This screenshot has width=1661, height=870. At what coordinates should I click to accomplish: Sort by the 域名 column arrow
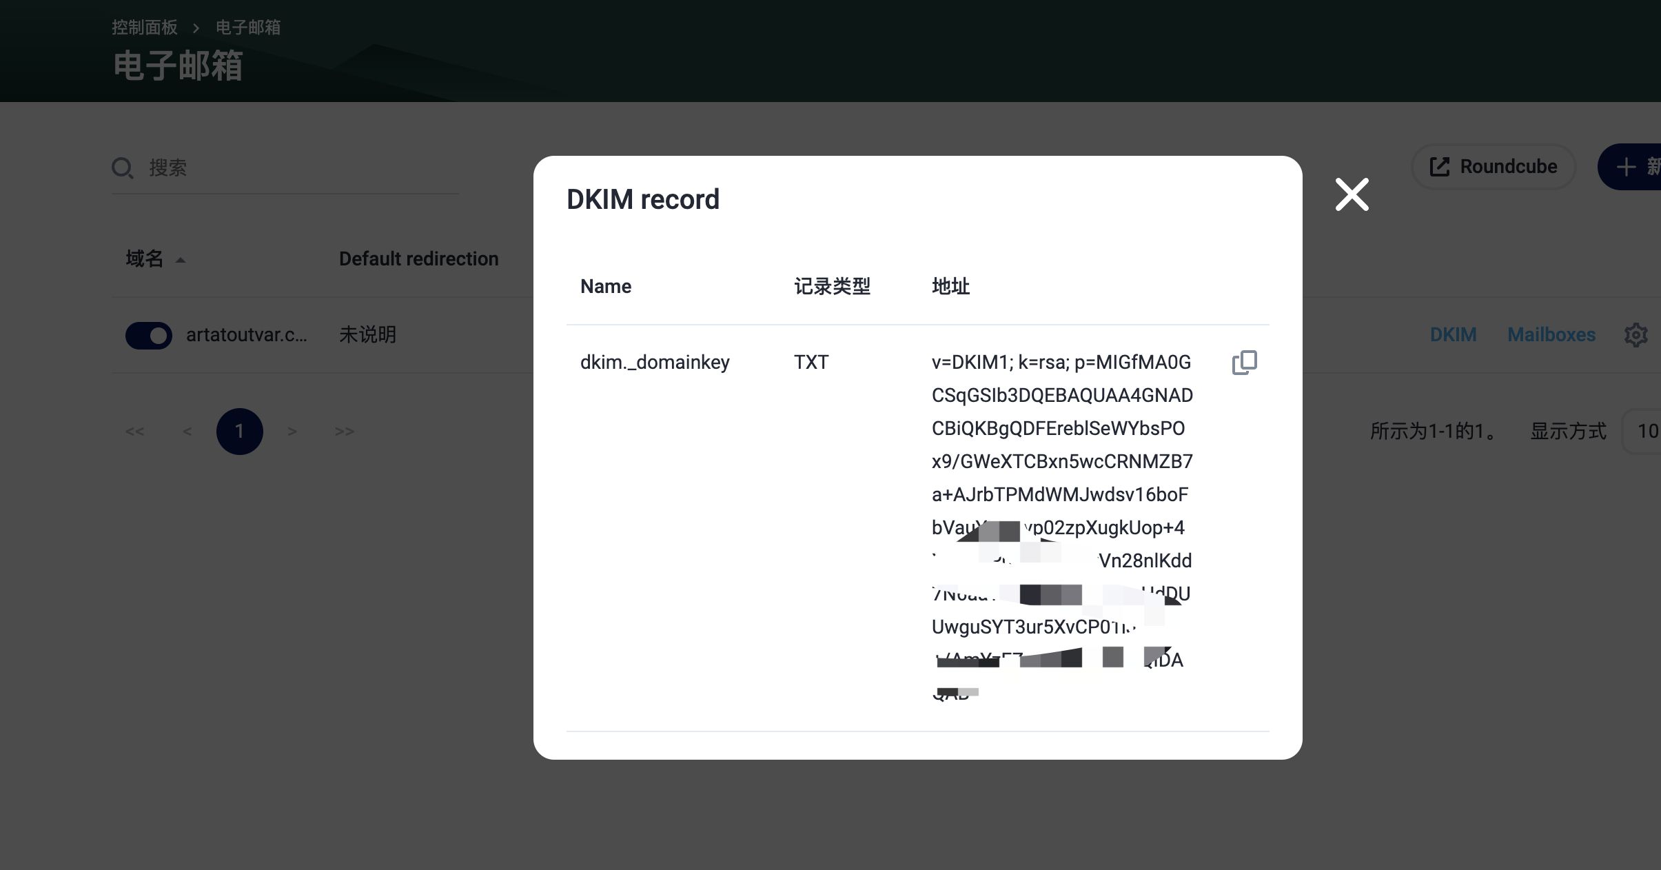click(181, 260)
